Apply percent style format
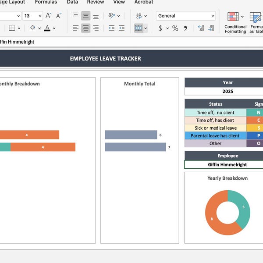The height and width of the screenshot is (263, 263). tap(175, 28)
